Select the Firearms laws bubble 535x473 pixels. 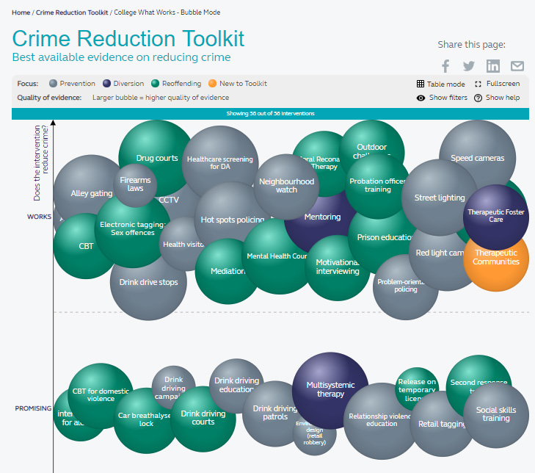point(136,185)
